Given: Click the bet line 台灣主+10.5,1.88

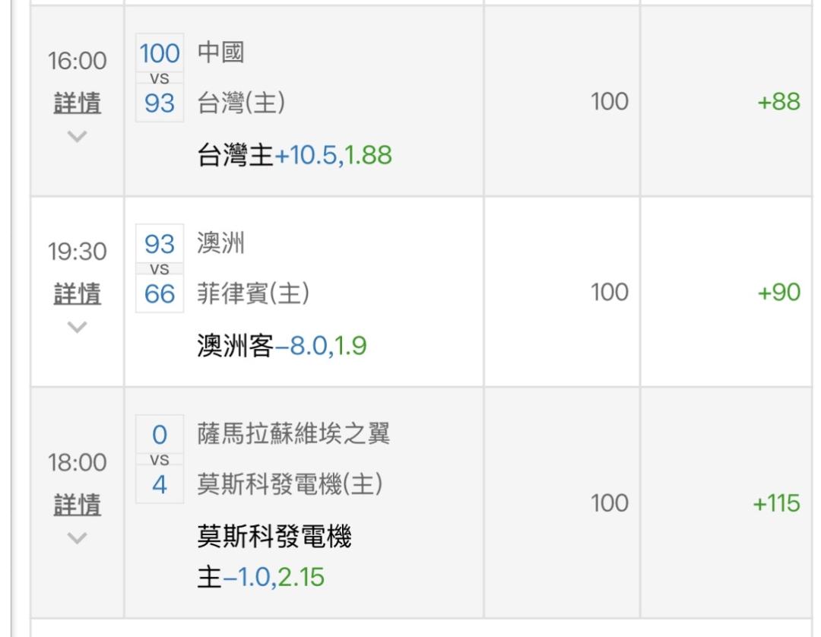Looking at the screenshot, I should (294, 155).
